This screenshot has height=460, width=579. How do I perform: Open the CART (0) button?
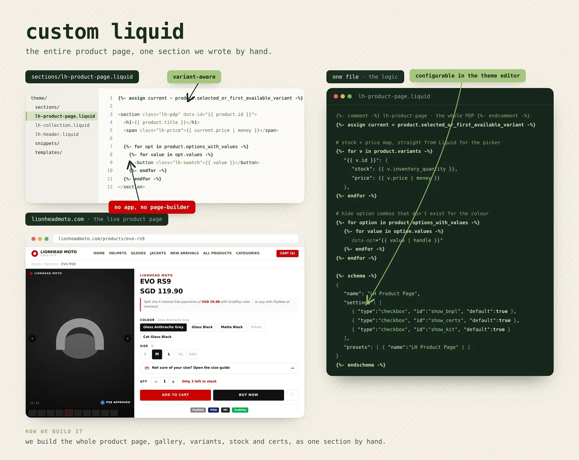[x=287, y=253]
